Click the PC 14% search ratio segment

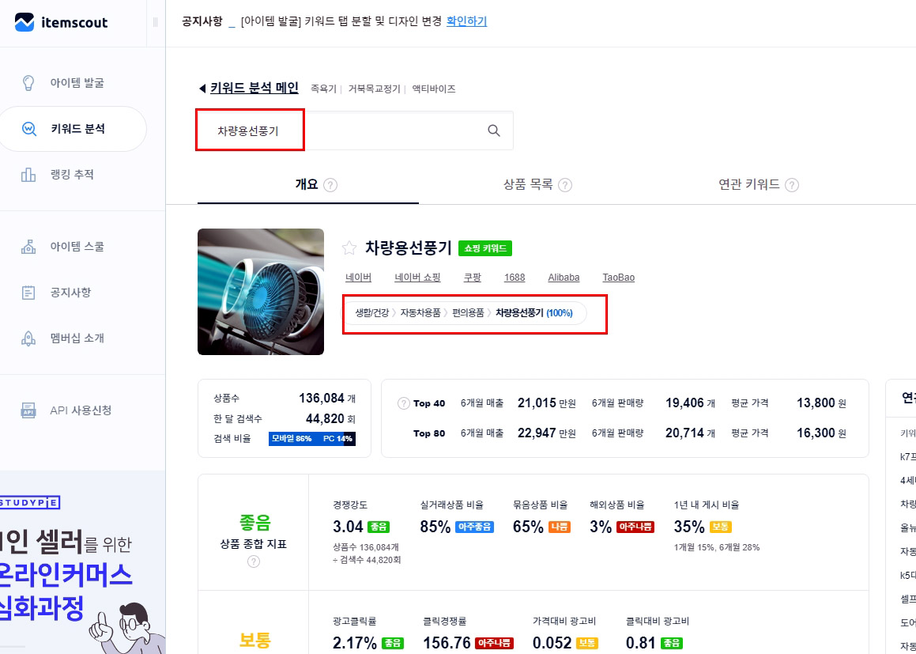pyautogui.click(x=337, y=438)
